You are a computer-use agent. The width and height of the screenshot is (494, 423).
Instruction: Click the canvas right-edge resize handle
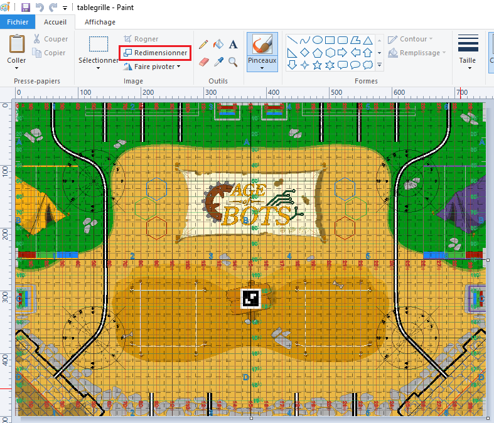click(x=488, y=260)
